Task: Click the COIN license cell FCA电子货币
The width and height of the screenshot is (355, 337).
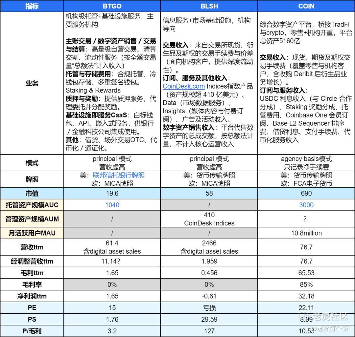Action: [306, 179]
